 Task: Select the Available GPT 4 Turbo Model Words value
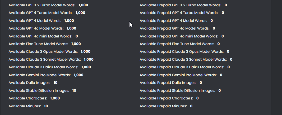tap(80, 13)
